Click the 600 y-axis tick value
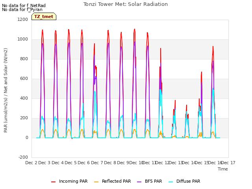 click(x=24, y=79)
